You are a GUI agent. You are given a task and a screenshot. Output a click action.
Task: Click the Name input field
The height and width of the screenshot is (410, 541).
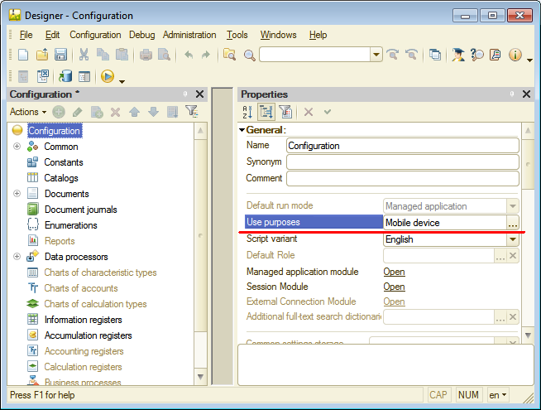403,146
